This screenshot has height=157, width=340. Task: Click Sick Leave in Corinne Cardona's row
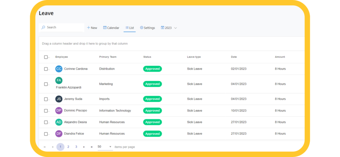(x=194, y=69)
